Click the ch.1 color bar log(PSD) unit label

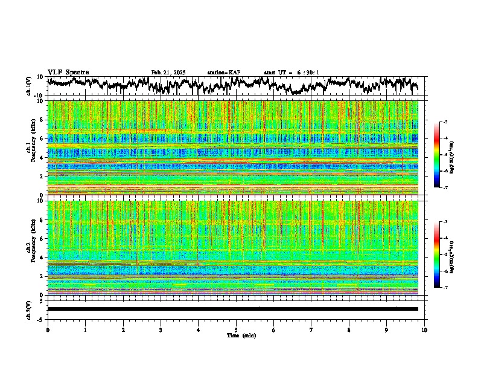click(x=452, y=158)
